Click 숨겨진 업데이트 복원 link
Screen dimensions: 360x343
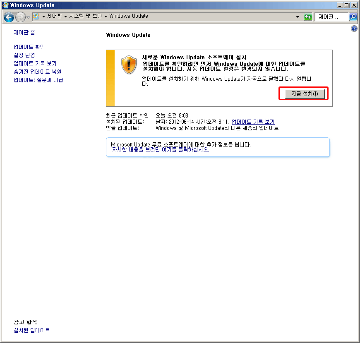[x=37, y=72]
